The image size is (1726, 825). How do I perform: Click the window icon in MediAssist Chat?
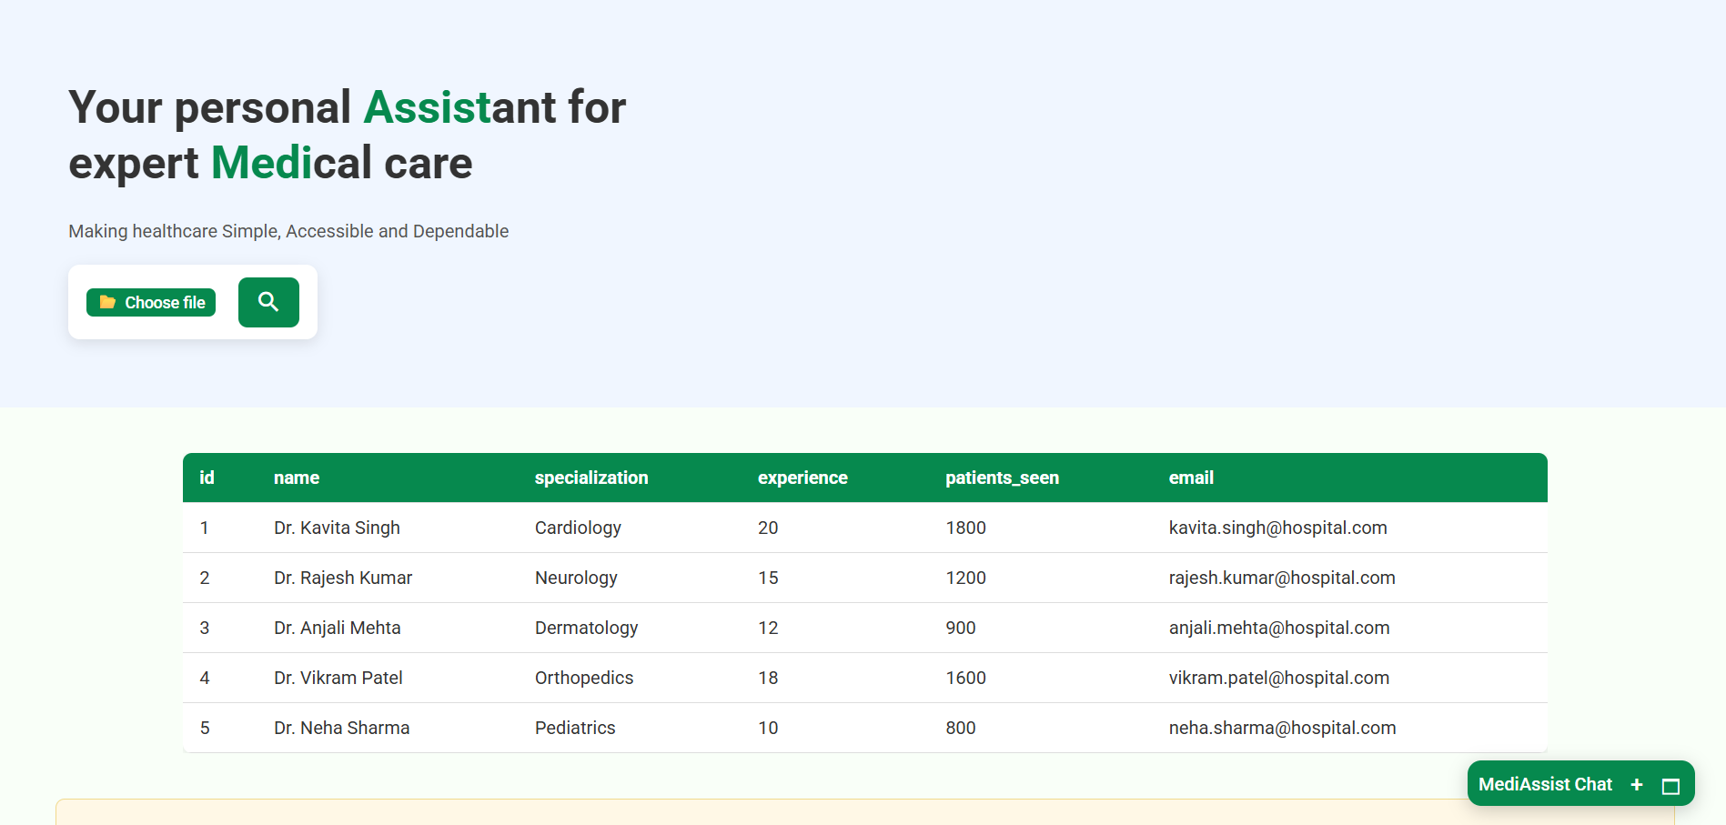(1670, 786)
